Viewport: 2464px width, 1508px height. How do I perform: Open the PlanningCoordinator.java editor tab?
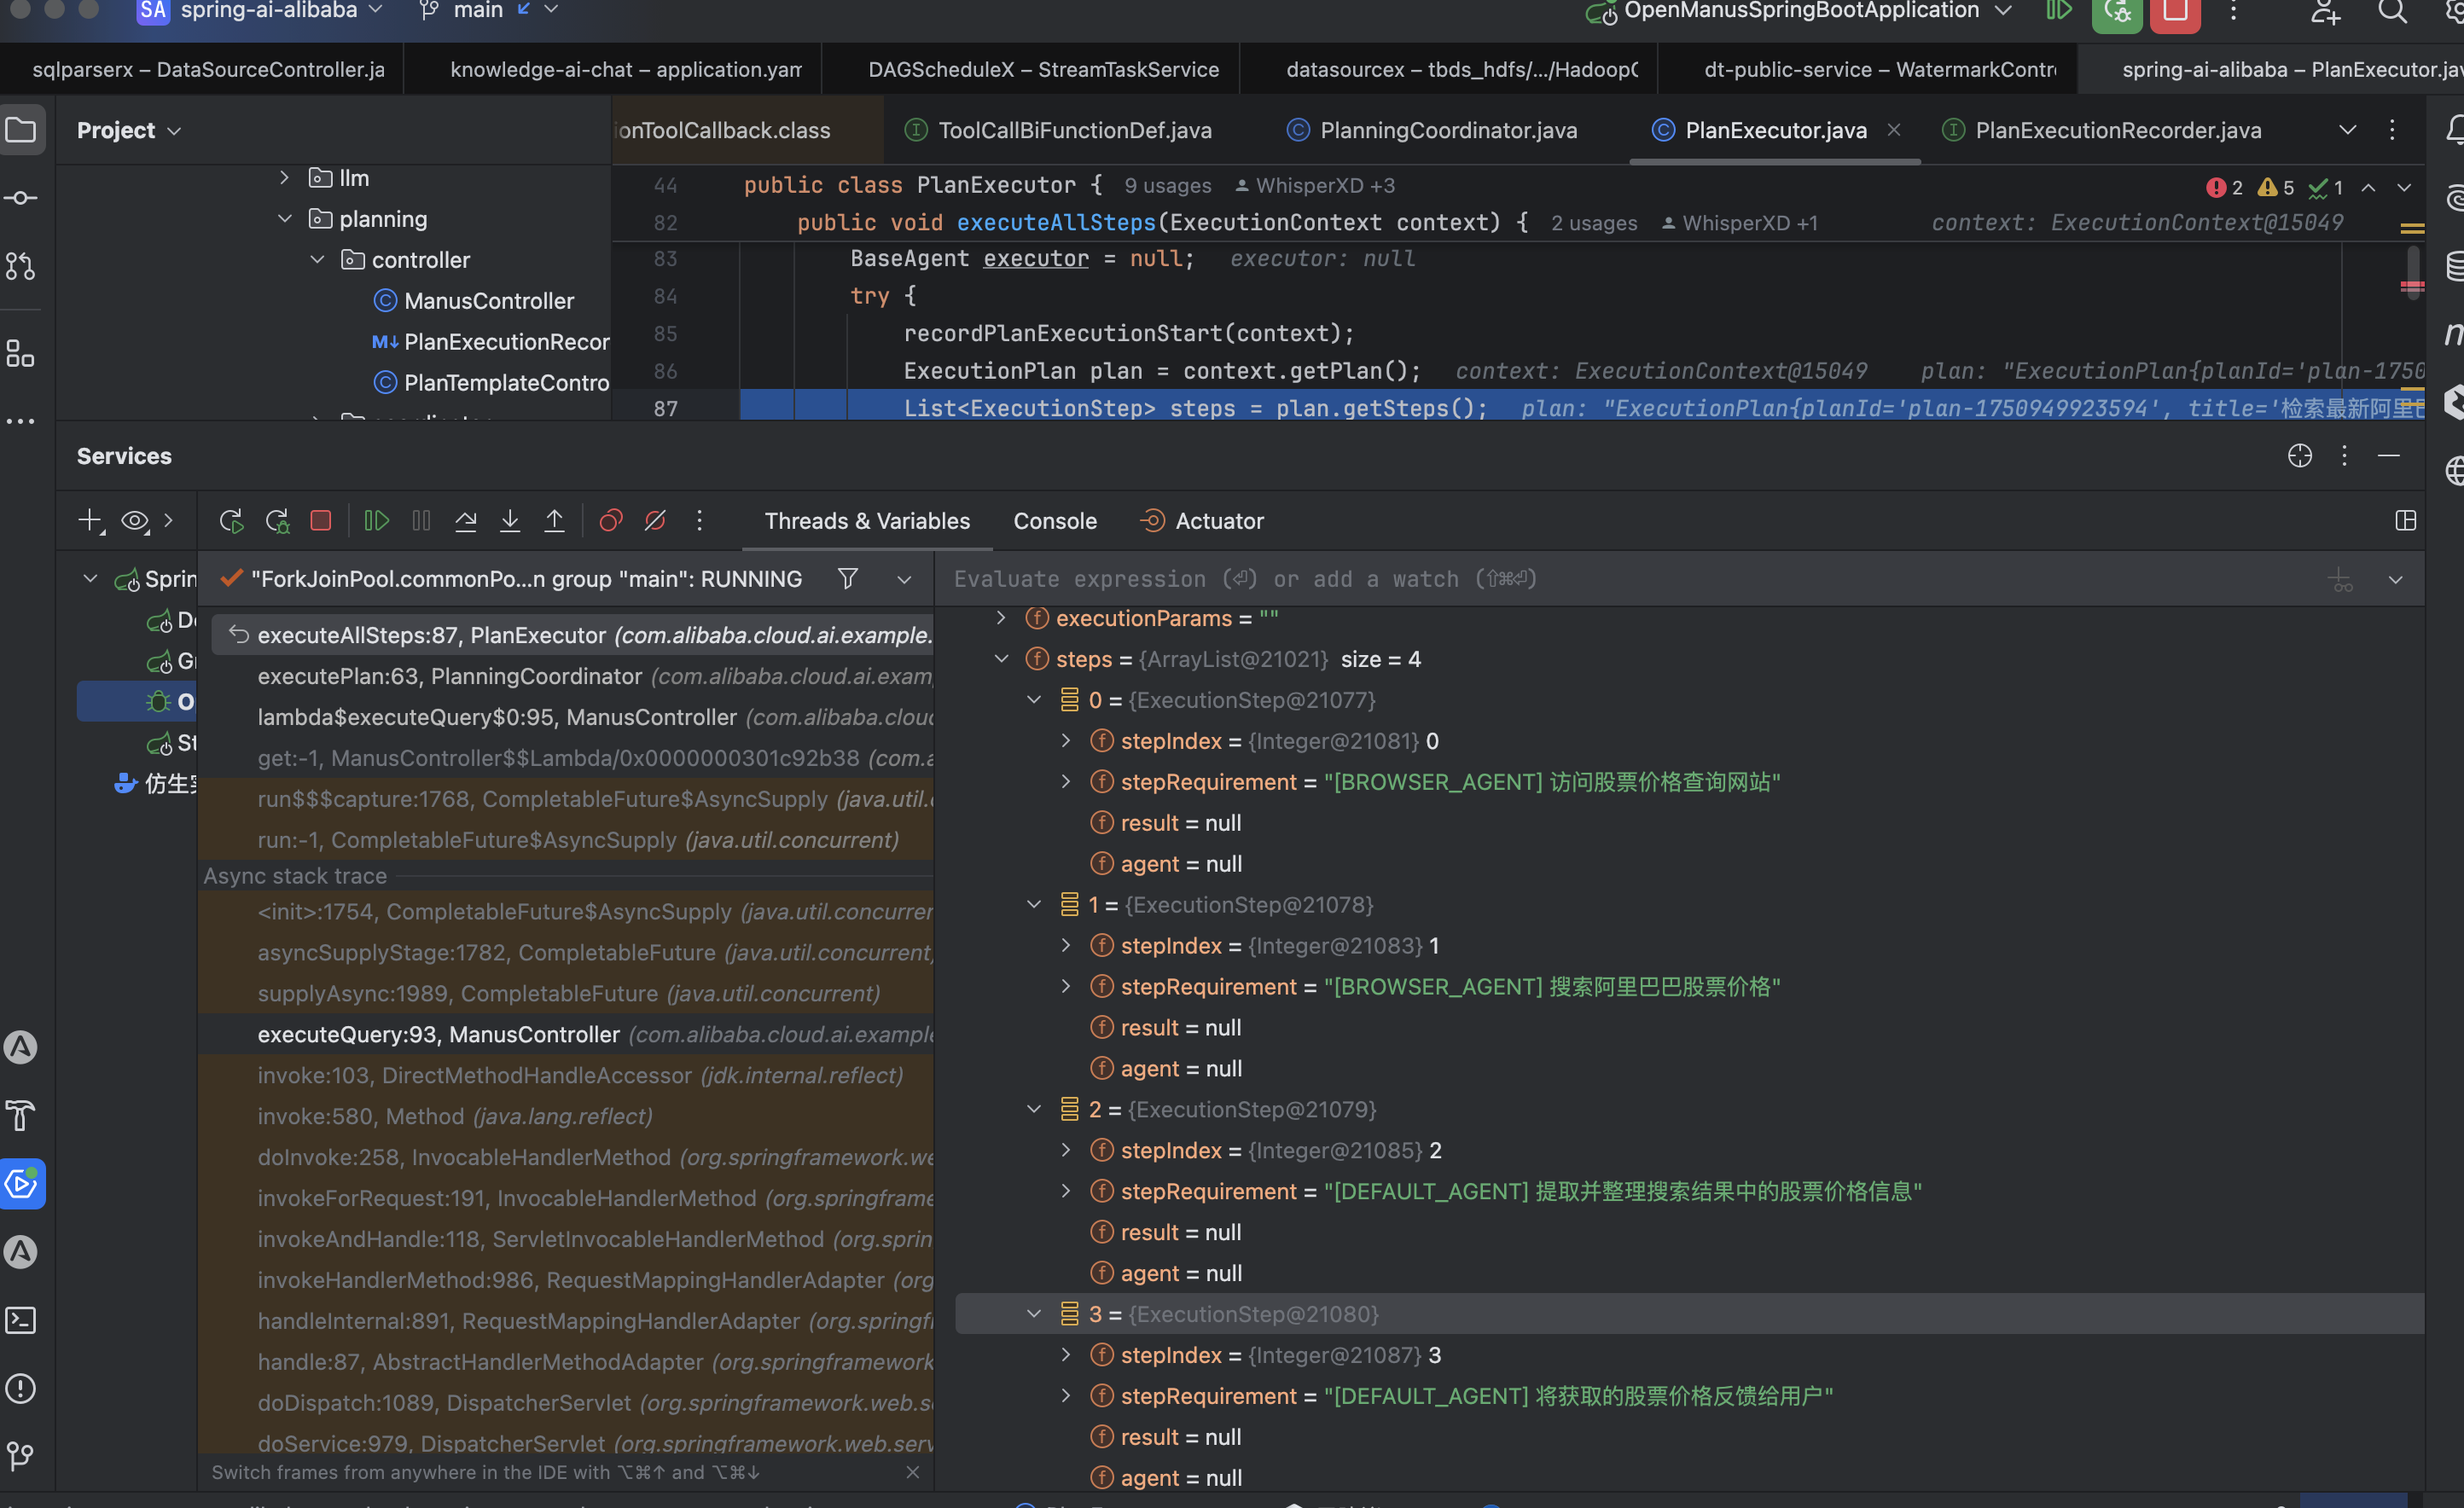pos(1447,130)
